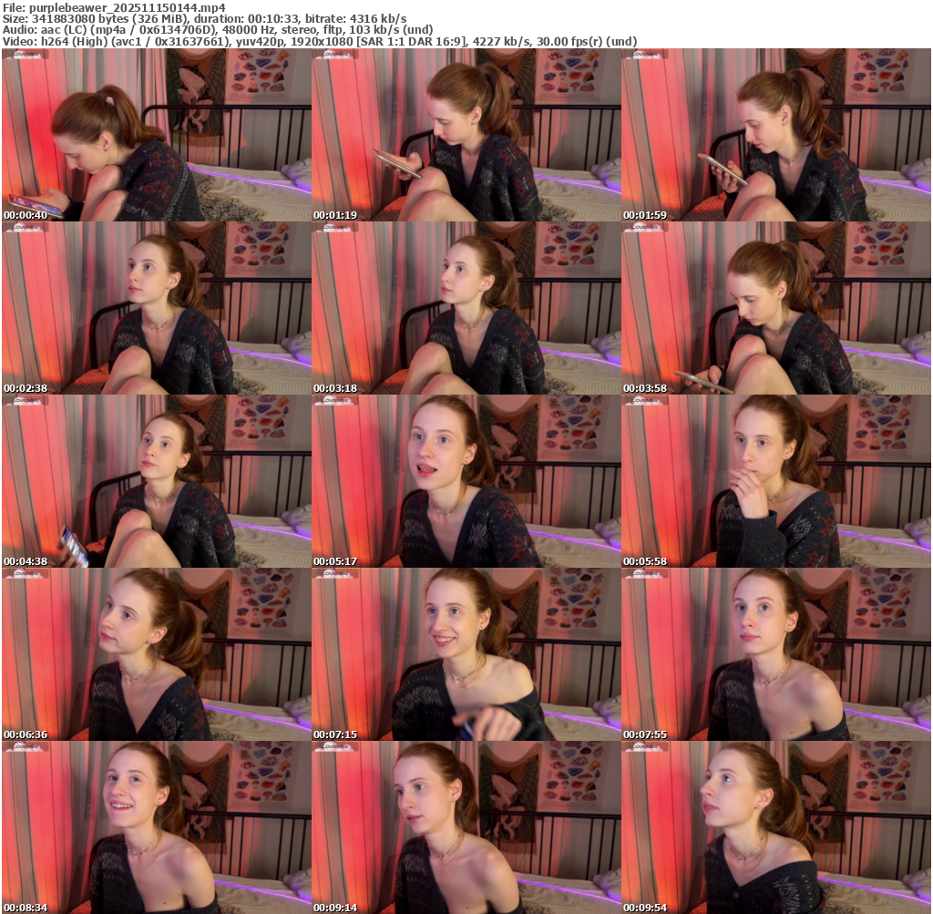Open the frame thumbnail stamped 00:01:59
This screenshot has height=914, width=933.
(776, 135)
